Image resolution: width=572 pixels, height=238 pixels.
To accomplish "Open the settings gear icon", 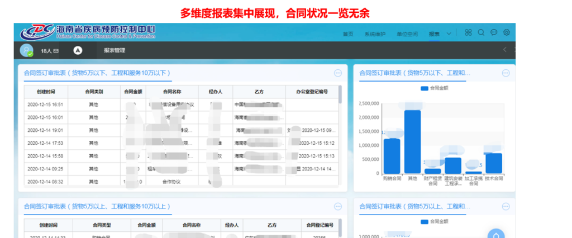I will (x=507, y=33).
